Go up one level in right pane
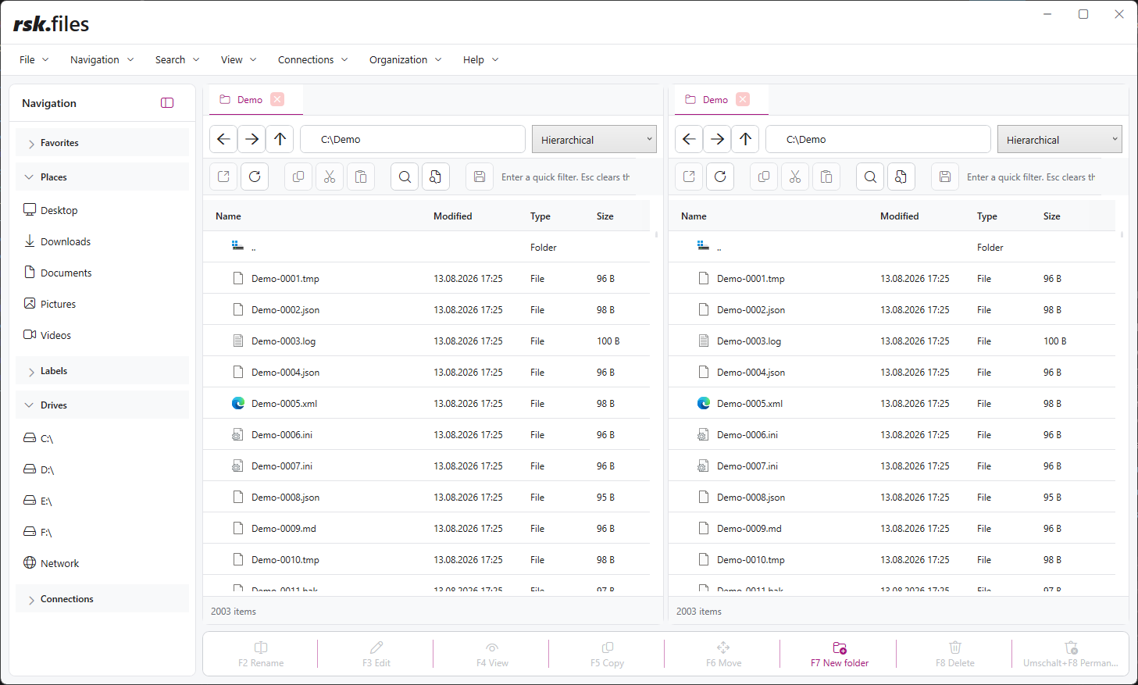The image size is (1138, 685). [x=745, y=139]
